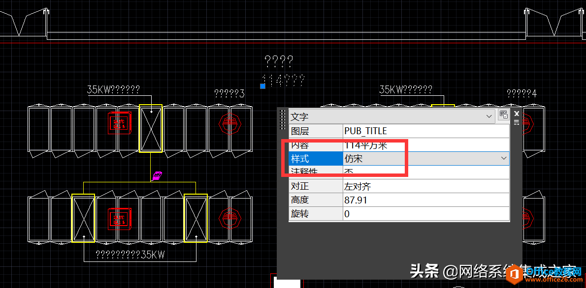Click the magenta device symbol on the yellow line
The height and width of the screenshot is (288, 586).
pos(158,176)
